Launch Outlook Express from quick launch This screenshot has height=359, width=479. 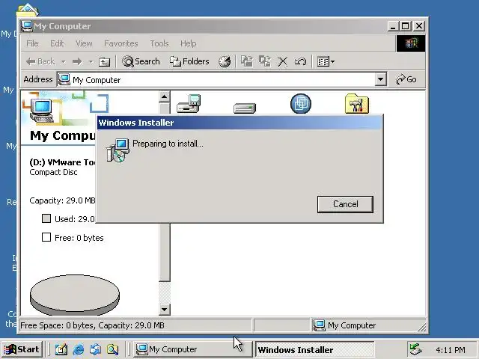tap(95, 349)
